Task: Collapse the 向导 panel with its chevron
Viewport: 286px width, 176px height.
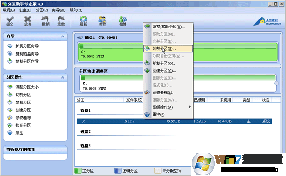Action: click(63, 37)
